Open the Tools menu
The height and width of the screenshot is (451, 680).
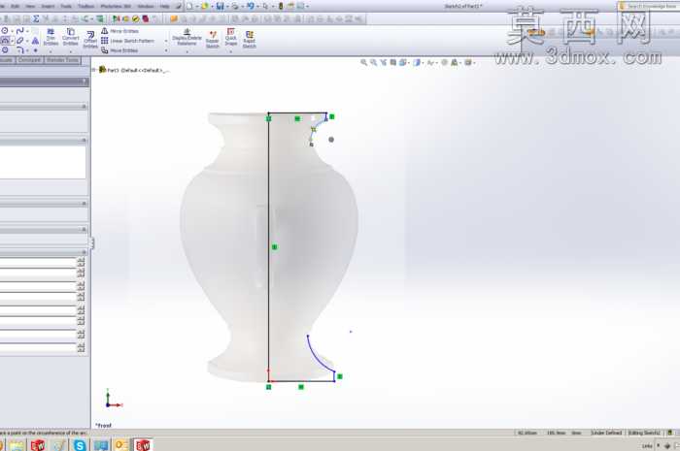click(66, 6)
